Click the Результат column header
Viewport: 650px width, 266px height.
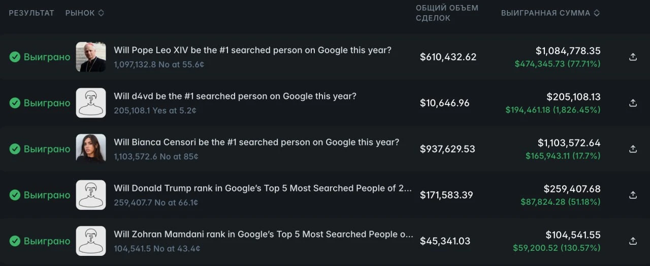(31, 13)
